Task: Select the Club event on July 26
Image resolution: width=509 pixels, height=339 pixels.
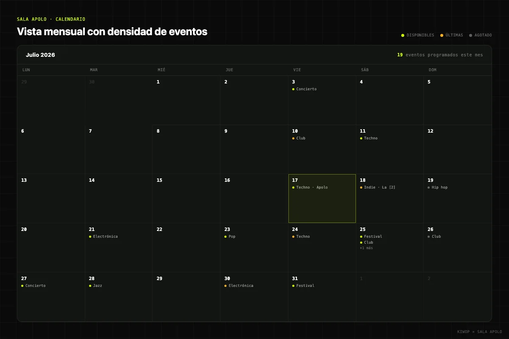Action: [434, 236]
